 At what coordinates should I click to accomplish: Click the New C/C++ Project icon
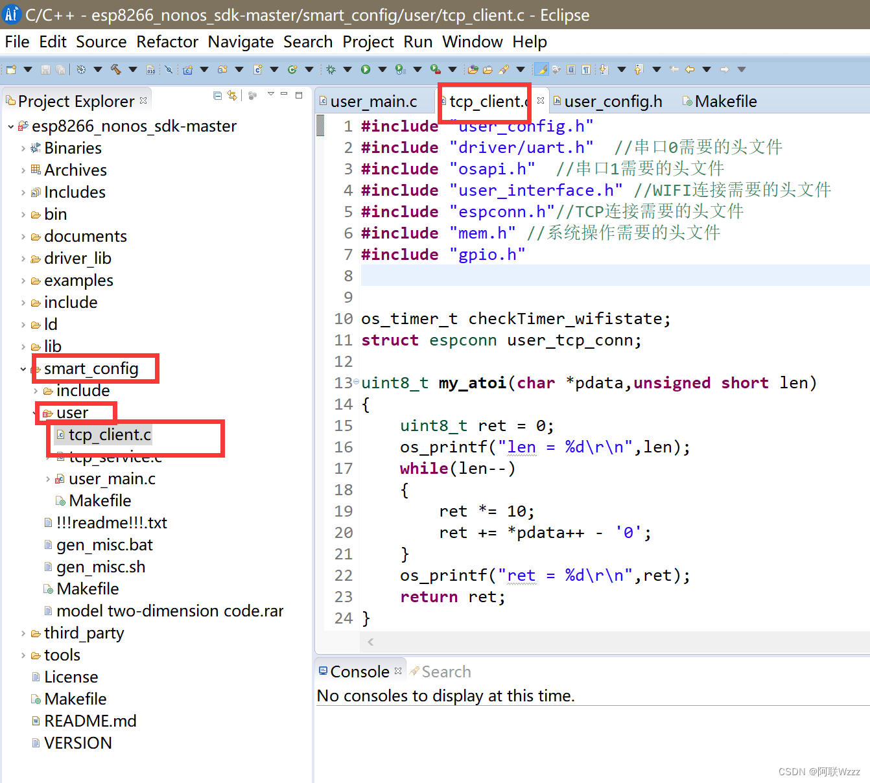click(188, 69)
